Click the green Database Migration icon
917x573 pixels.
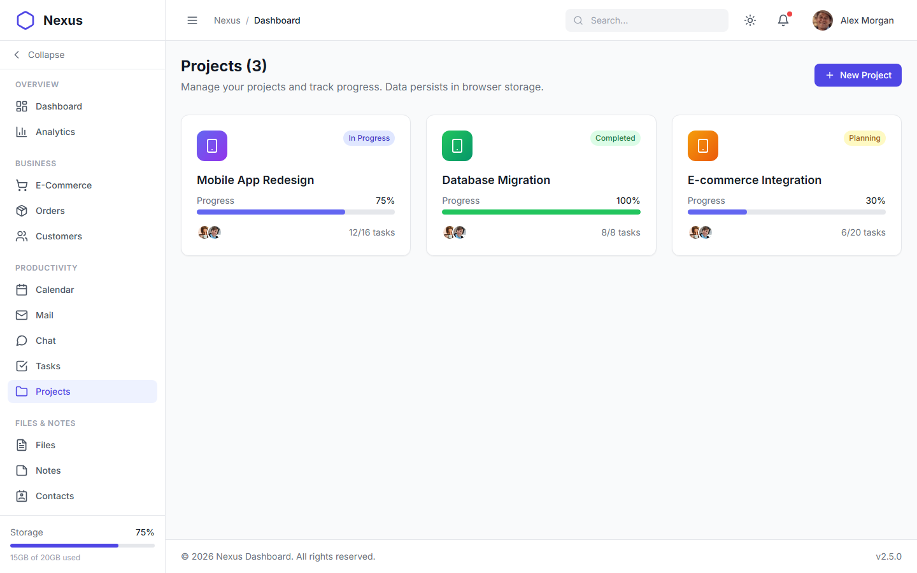(x=457, y=146)
